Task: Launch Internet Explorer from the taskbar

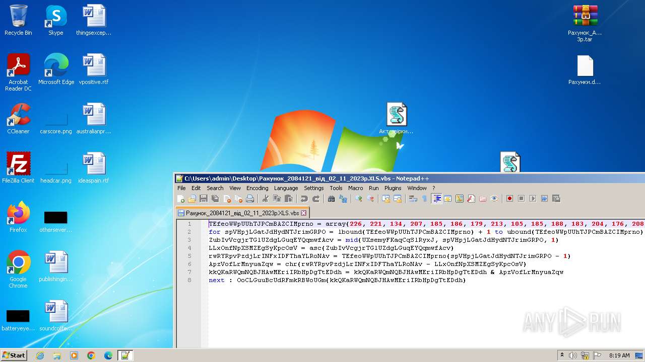Action: point(40,355)
